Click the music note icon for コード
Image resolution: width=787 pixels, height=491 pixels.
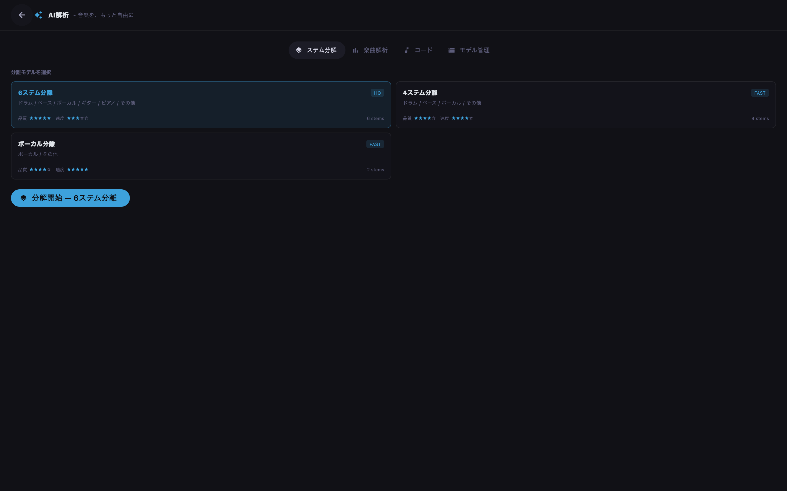[x=407, y=50]
